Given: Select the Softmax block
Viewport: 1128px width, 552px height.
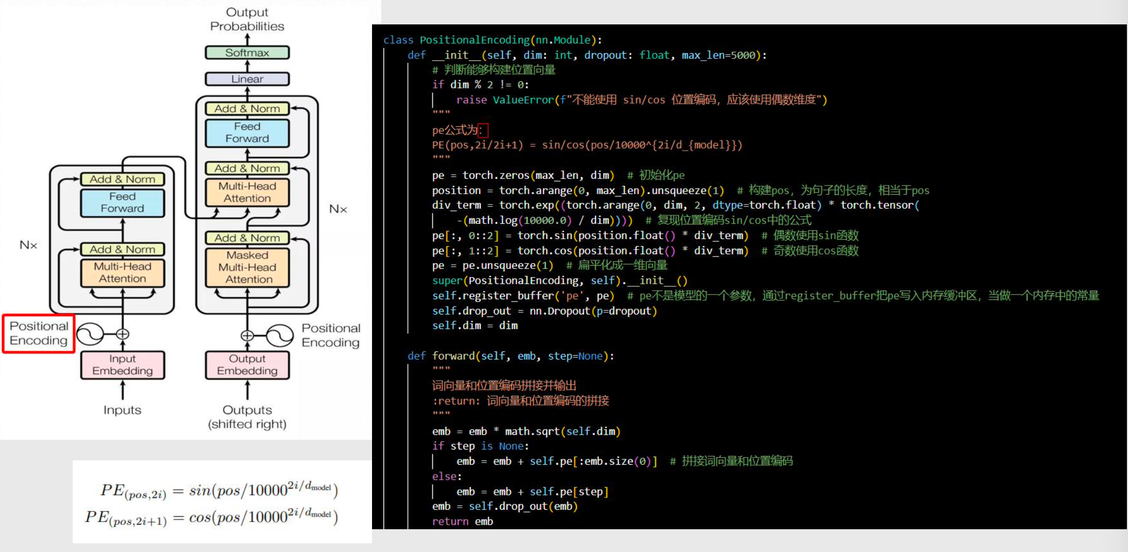Looking at the screenshot, I should (247, 53).
